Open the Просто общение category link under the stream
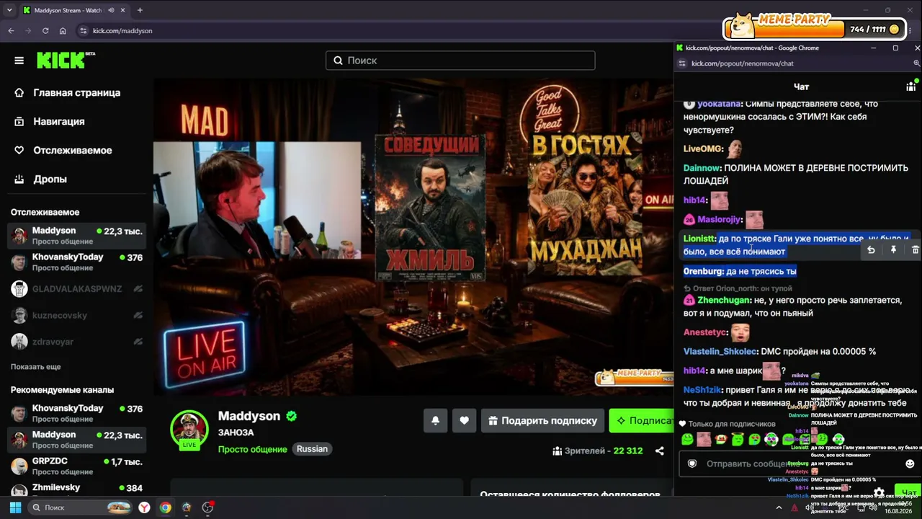Image resolution: width=922 pixels, height=519 pixels. click(253, 449)
